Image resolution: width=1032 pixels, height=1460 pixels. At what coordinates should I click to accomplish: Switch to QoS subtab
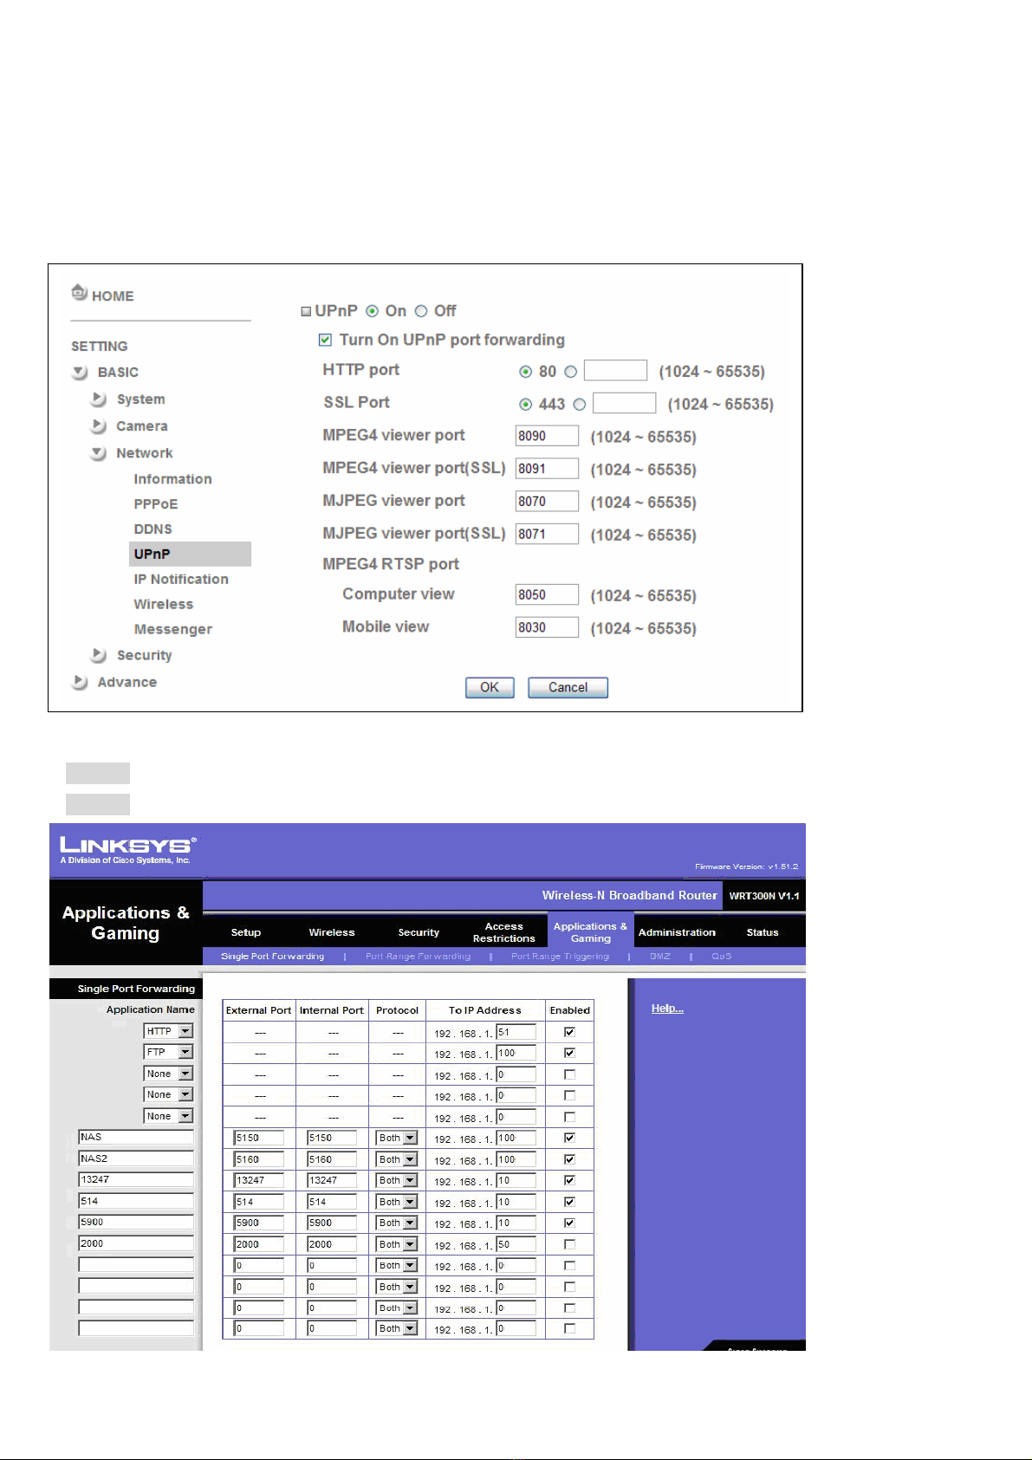721,957
